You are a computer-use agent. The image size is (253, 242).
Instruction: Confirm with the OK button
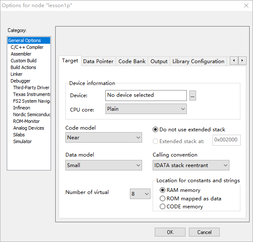coord(170,232)
